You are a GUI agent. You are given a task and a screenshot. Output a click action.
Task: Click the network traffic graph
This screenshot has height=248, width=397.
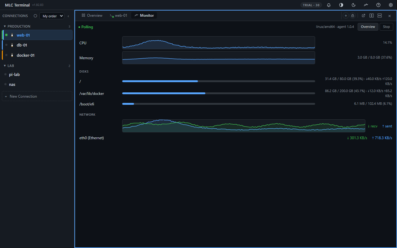[x=244, y=126]
